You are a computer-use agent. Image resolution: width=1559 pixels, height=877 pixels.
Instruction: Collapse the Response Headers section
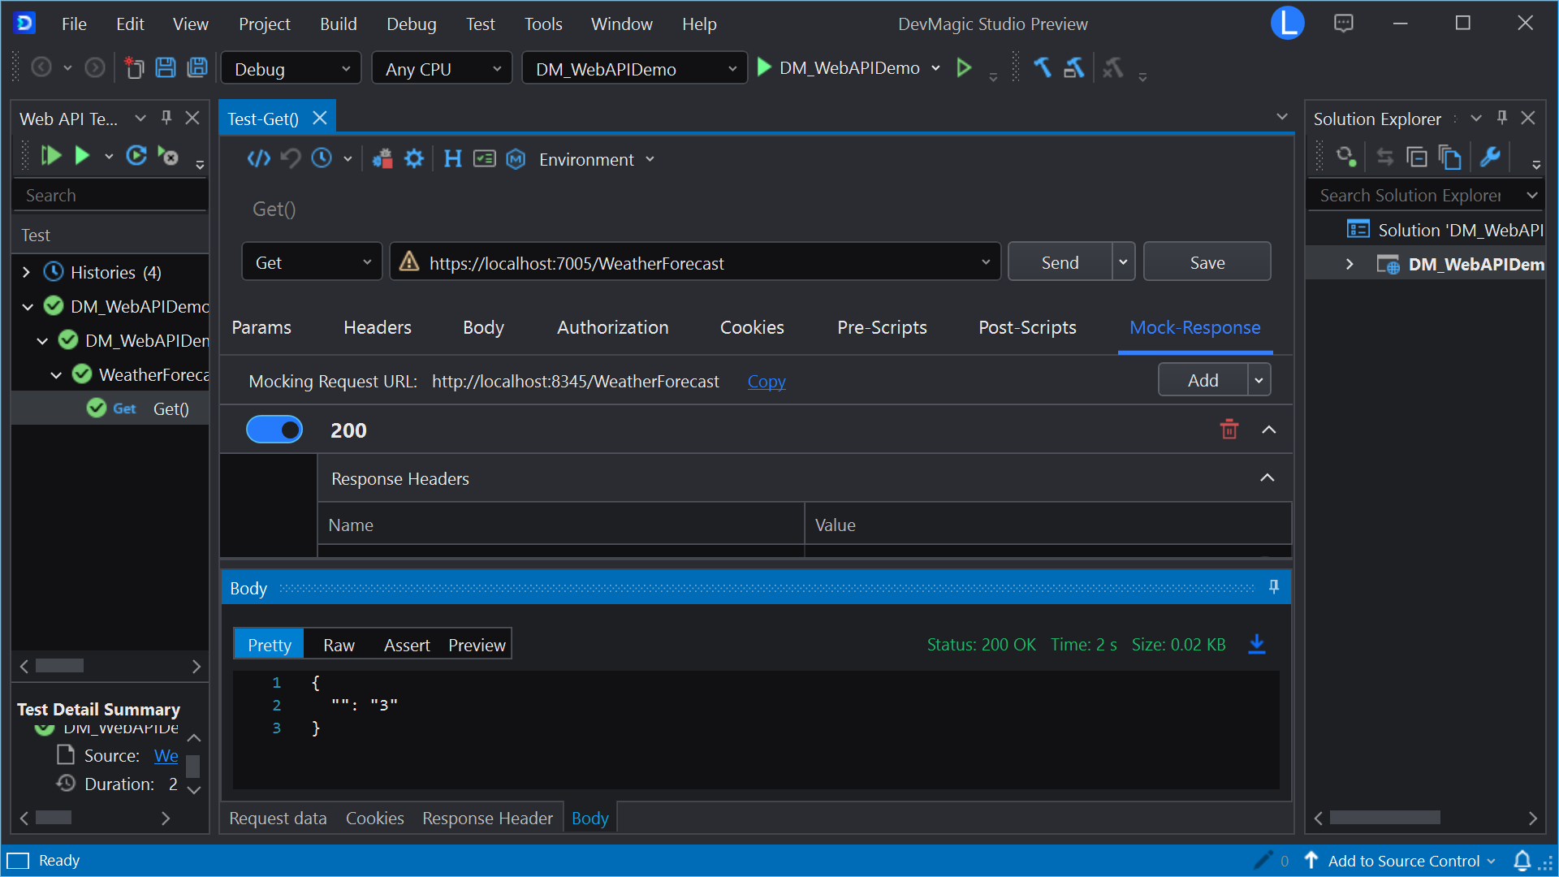(1267, 478)
